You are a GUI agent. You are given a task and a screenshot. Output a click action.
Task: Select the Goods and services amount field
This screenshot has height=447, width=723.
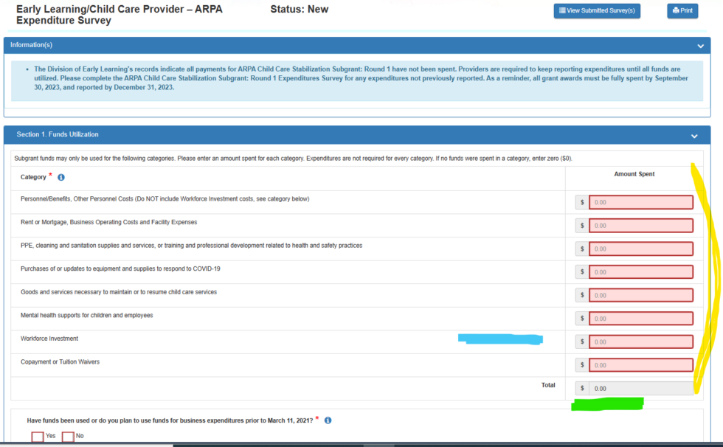[640, 295]
